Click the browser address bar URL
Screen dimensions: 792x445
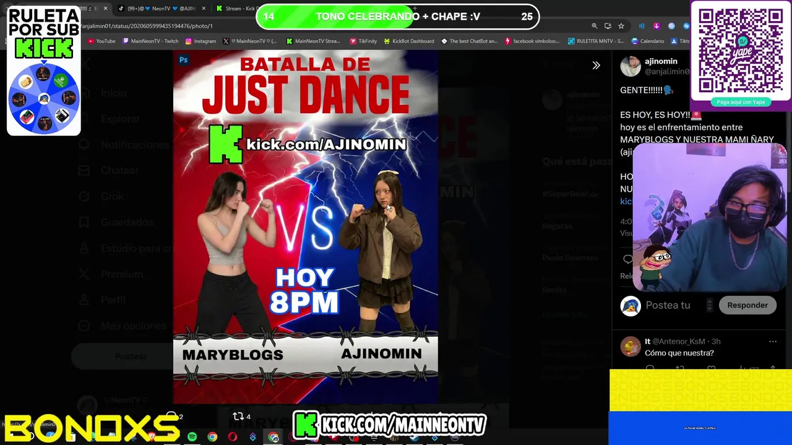pos(147,26)
